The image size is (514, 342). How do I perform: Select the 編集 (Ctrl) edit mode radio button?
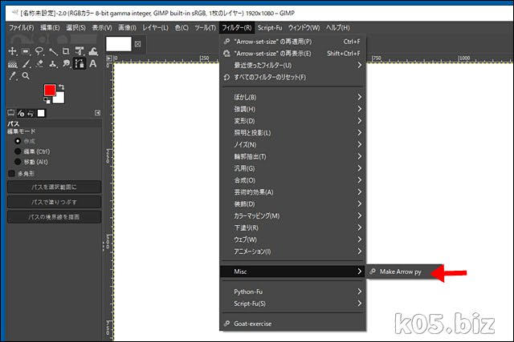[18, 151]
